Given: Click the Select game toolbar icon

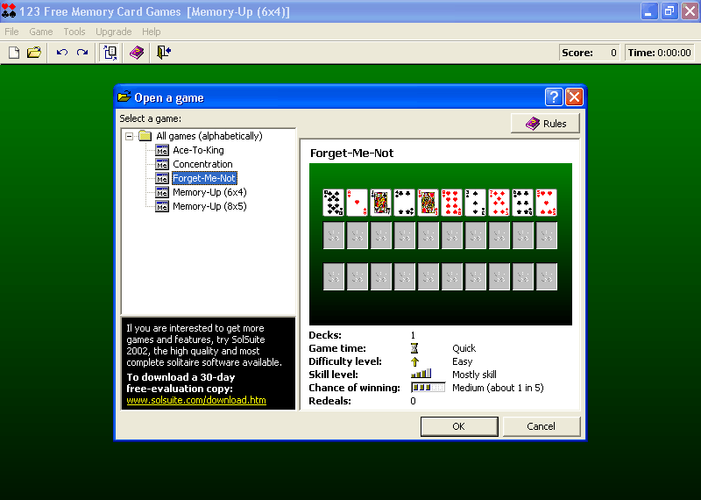Looking at the screenshot, I should tap(110, 53).
